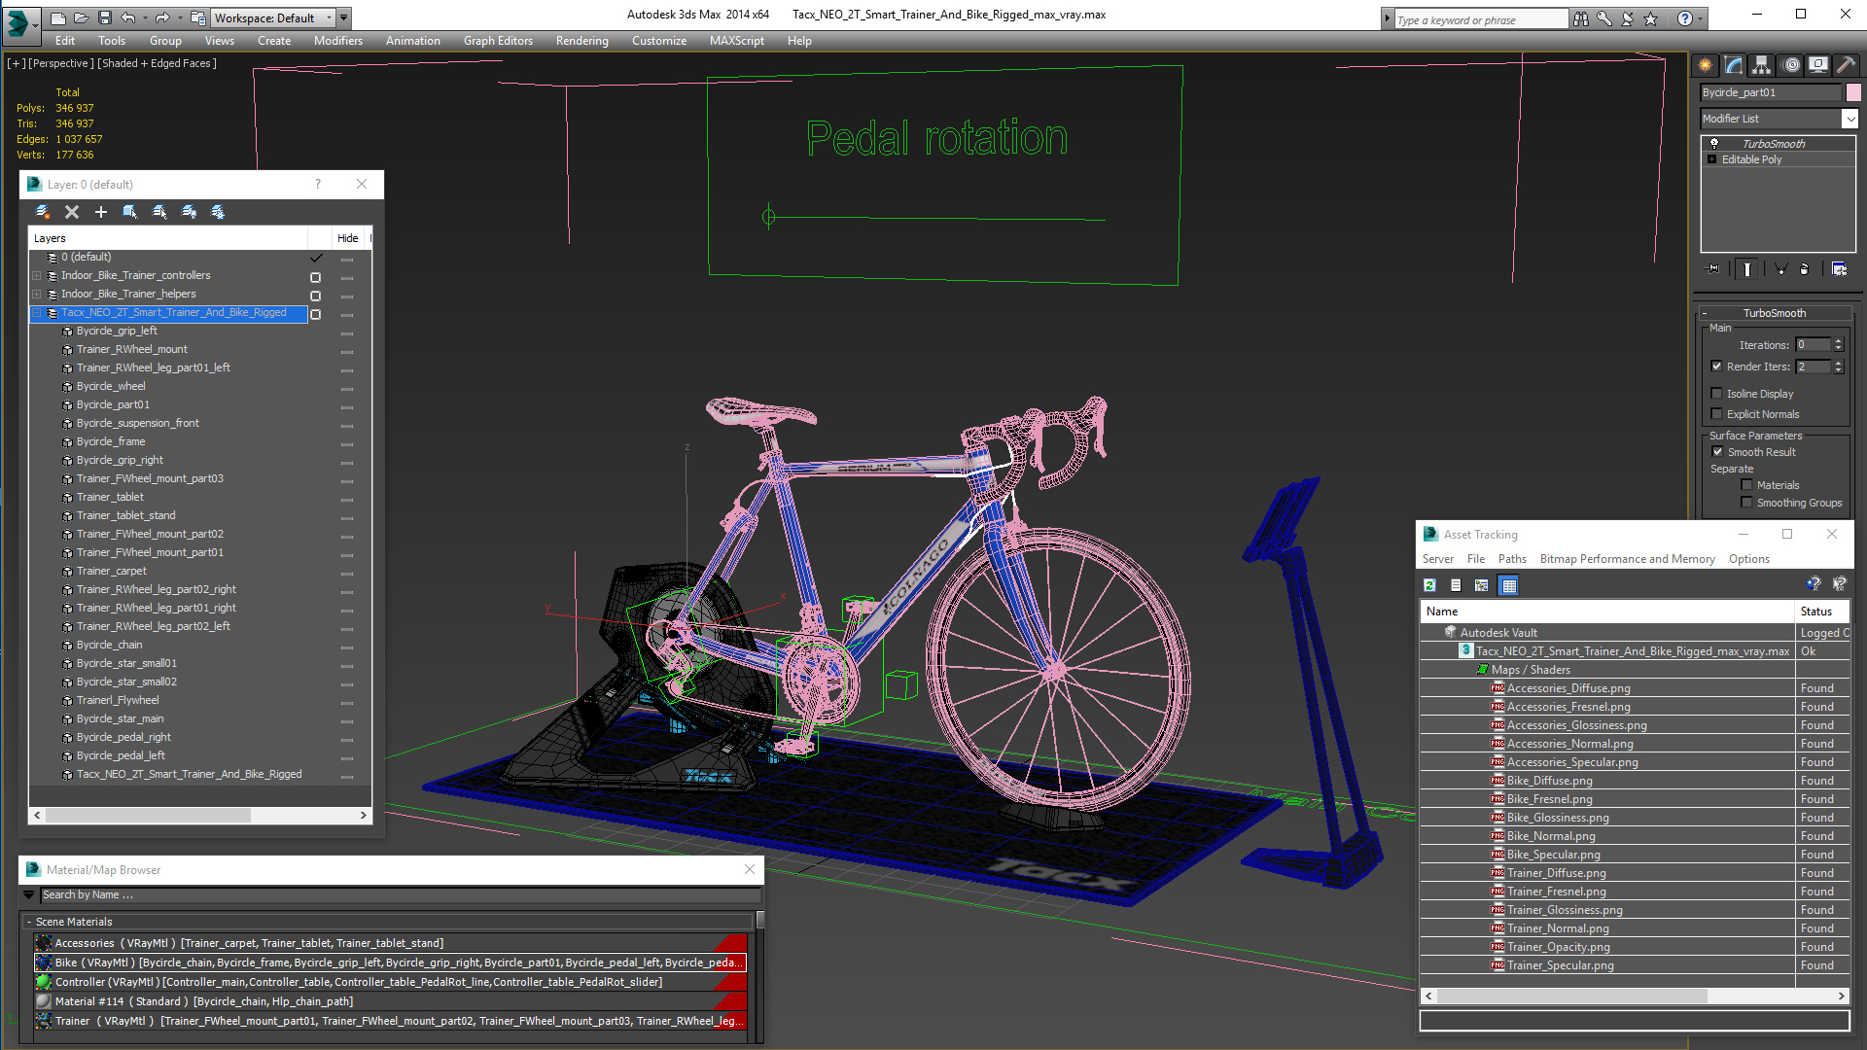Click the Select Highlighted Objects and Layers icon
The image size is (1867, 1050).
pyautogui.click(x=130, y=212)
